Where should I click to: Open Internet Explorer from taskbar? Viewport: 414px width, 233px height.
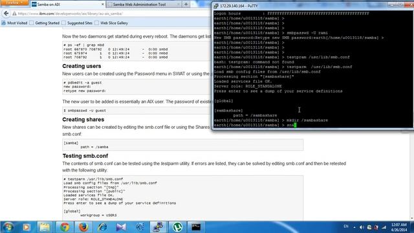coord(102,227)
